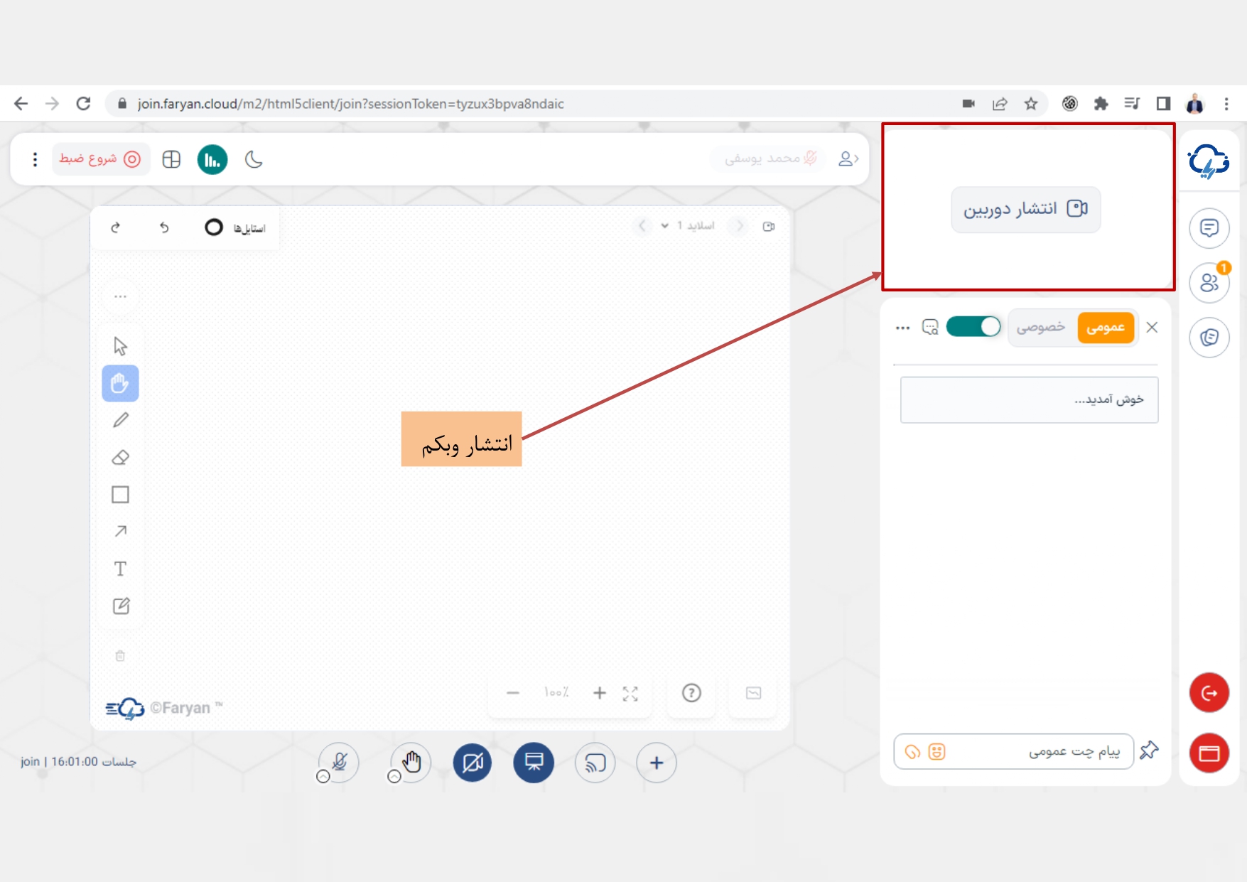The width and height of the screenshot is (1247, 882).
Task: Open chat options three-dot menu
Action: tap(902, 328)
